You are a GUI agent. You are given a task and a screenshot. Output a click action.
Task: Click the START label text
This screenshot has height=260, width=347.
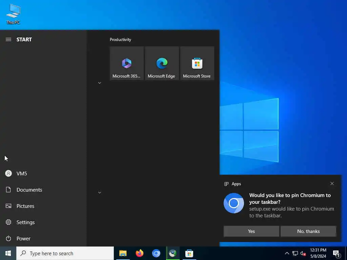click(x=24, y=40)
